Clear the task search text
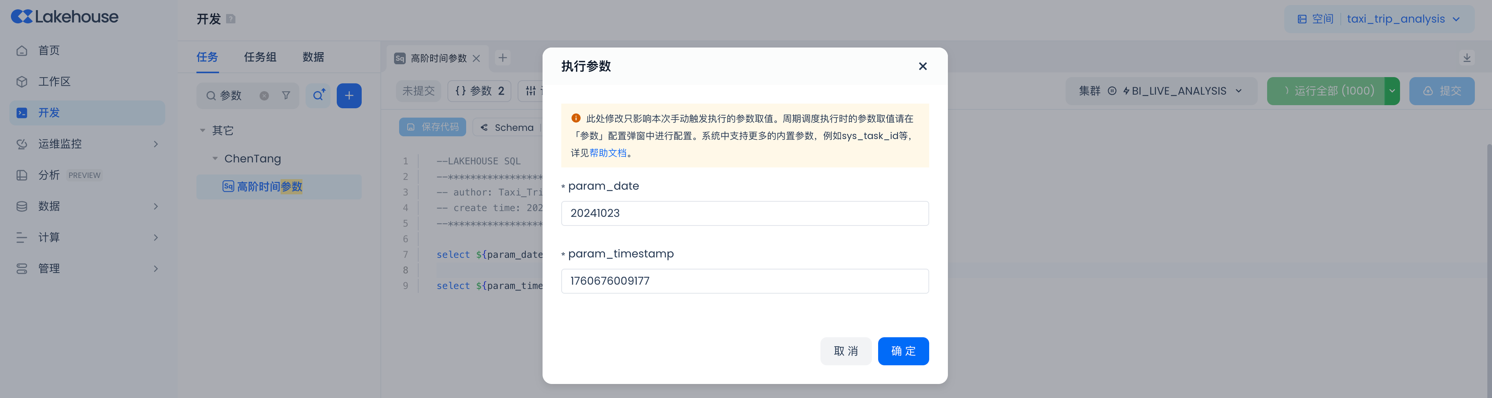This screenshot has height=398, width=1492. 264,96
